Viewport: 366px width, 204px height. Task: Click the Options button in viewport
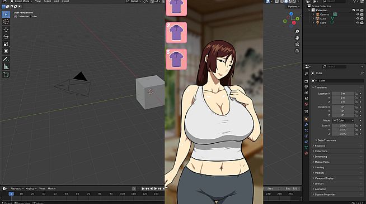pyautogui.click(x=293, y=7)
